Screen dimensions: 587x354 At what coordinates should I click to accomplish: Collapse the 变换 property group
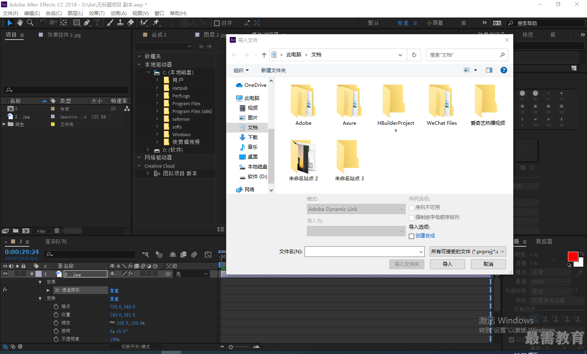click(40, 299)
